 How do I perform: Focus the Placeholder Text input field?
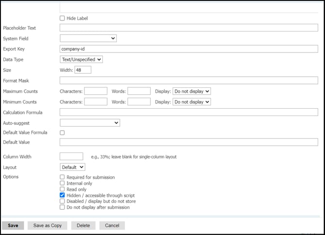(189, 28)
